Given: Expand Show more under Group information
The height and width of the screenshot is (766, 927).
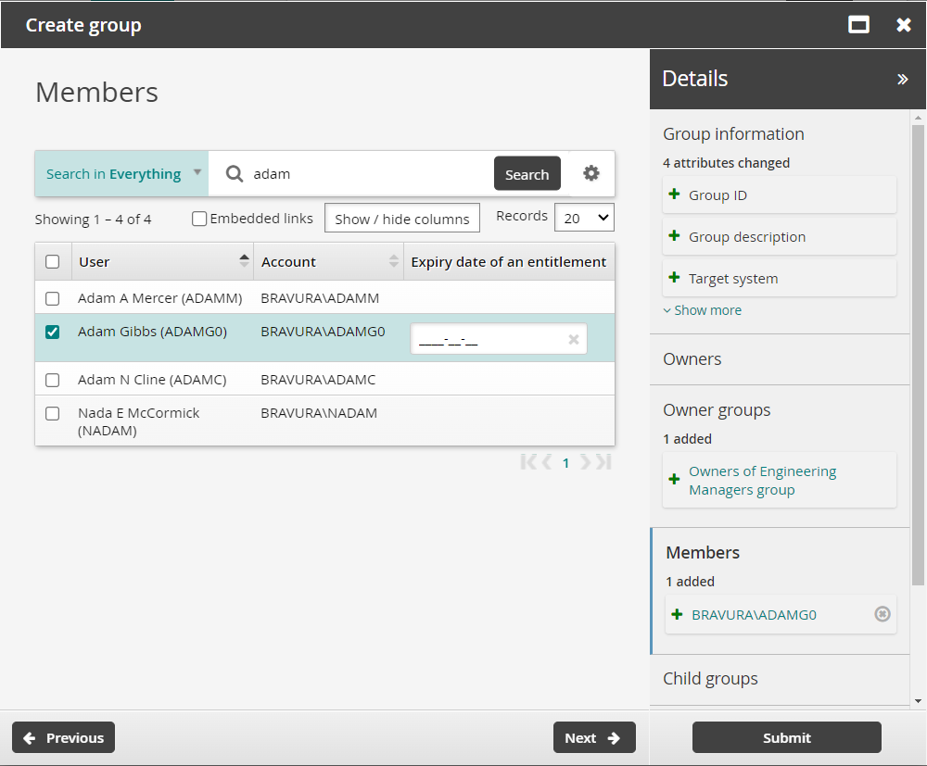Looking at the screenshot, I should click(703, 310).
